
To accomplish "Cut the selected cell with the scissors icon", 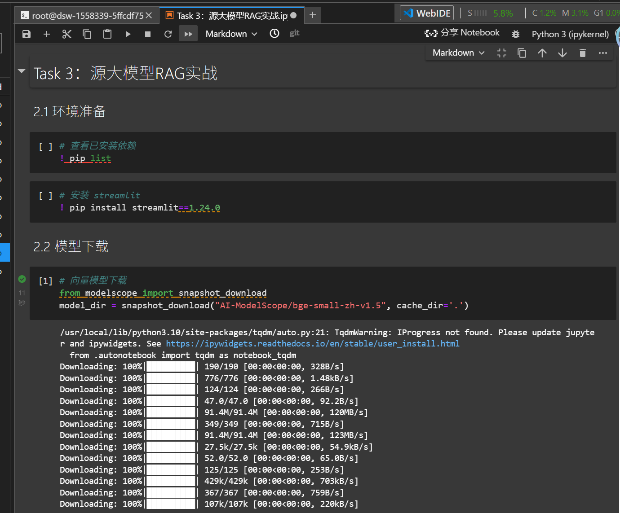I will click(x=67, y=34).
